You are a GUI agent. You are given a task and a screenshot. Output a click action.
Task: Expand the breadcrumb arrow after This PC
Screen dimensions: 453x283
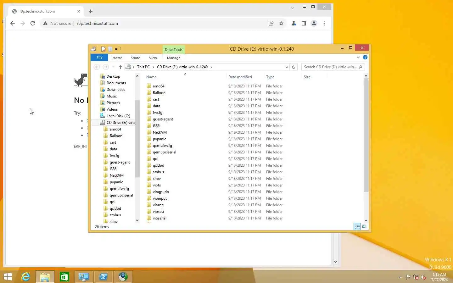tap(154, 67)
